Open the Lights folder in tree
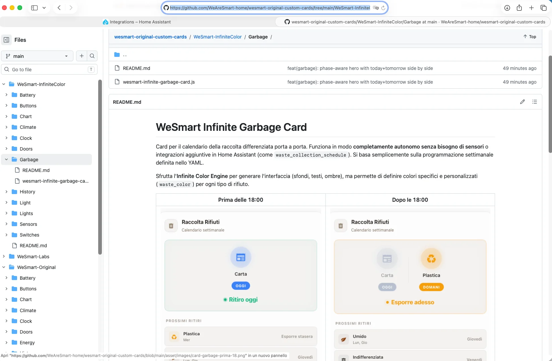The image size is (552, 361). 26,213
